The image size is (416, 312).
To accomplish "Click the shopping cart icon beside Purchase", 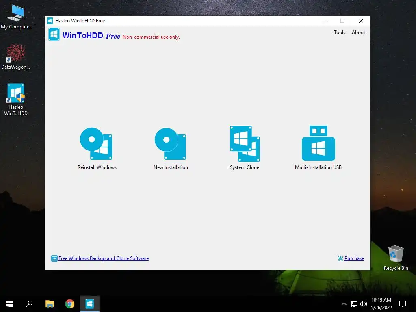I will point(340,258).
